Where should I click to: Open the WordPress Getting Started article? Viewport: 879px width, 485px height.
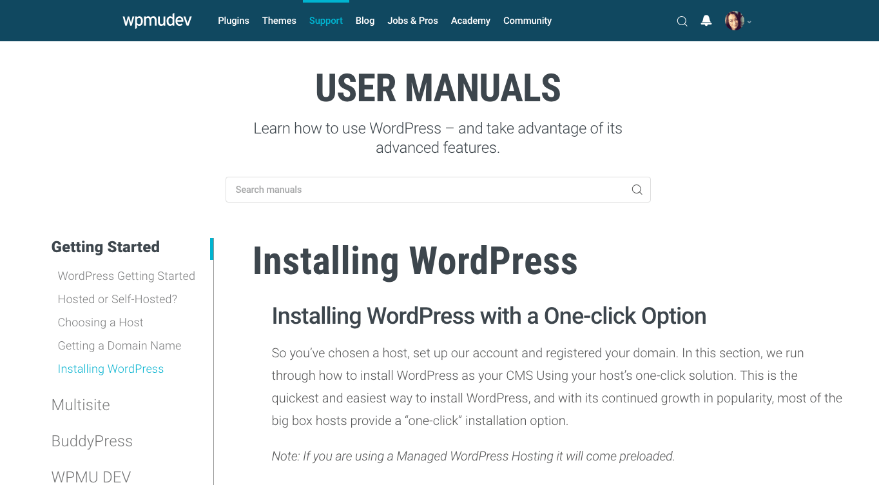pyautogui.click(x=126, y=275)
